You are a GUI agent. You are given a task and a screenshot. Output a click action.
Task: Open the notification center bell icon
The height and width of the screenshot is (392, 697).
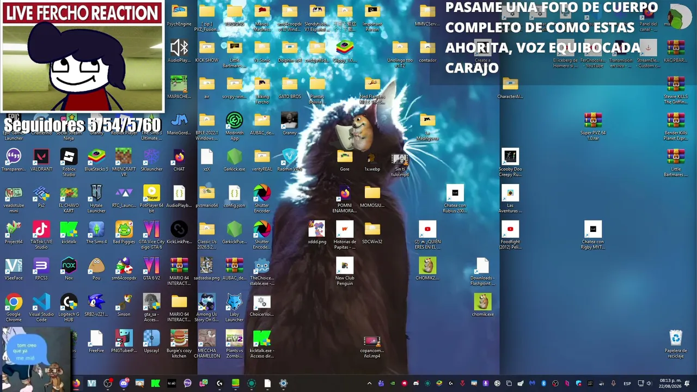point(687,383)
